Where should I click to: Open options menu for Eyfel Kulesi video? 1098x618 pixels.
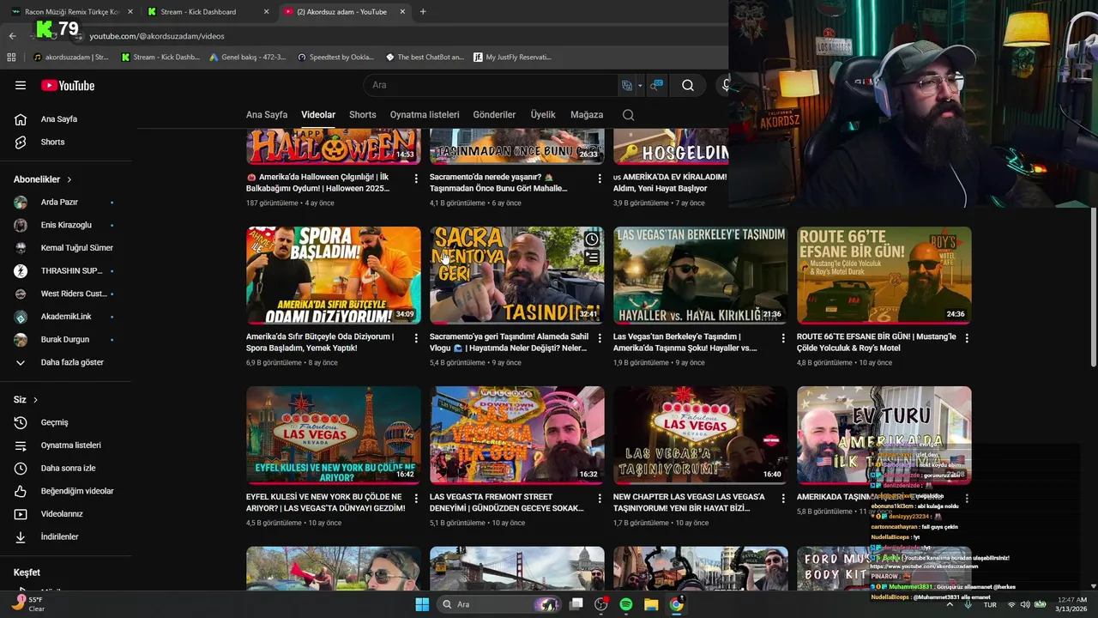[416, 498]
